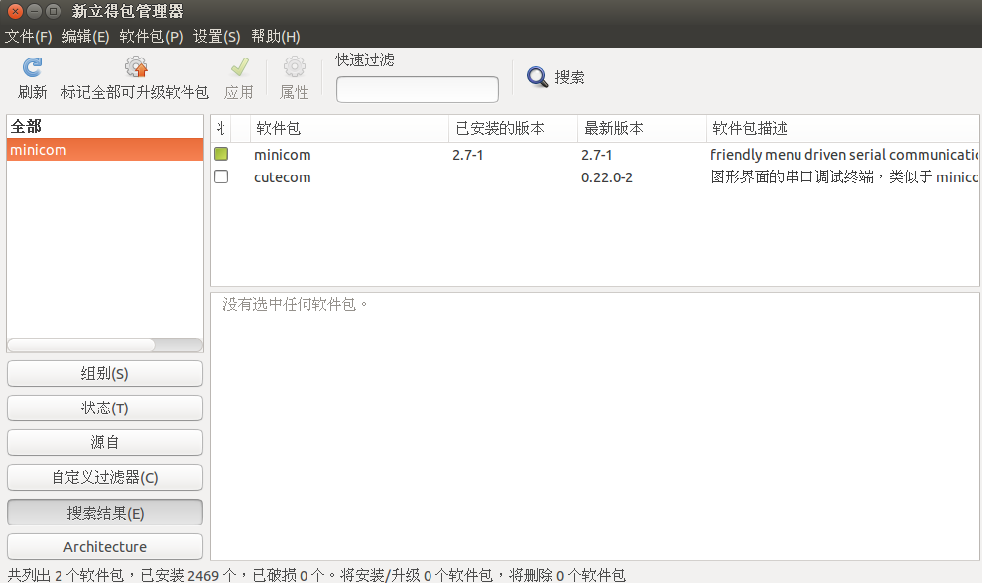Viewport: 982px width, 583px height.
Task: Open the 设置(S) menu
Action: 216,37
